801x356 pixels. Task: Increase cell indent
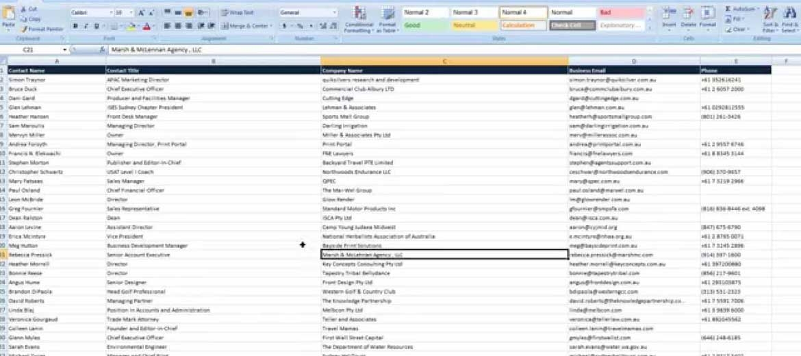211,26
